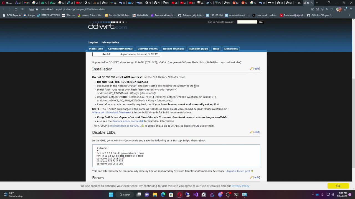Screen dimensions: 355x199
Task: Open Visual Studio from the taskbar
Action: pyautogui.click(x=196, y=195)
